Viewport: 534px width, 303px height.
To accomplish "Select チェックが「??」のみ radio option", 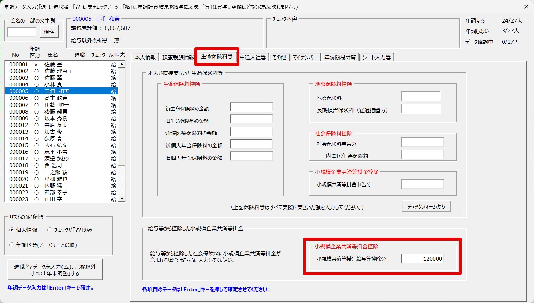I will click(x=50, y=230).
